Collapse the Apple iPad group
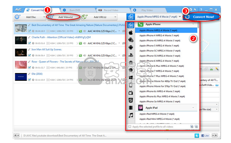The height and width of the screenshot is (143, 231). (x=193, y=108)
